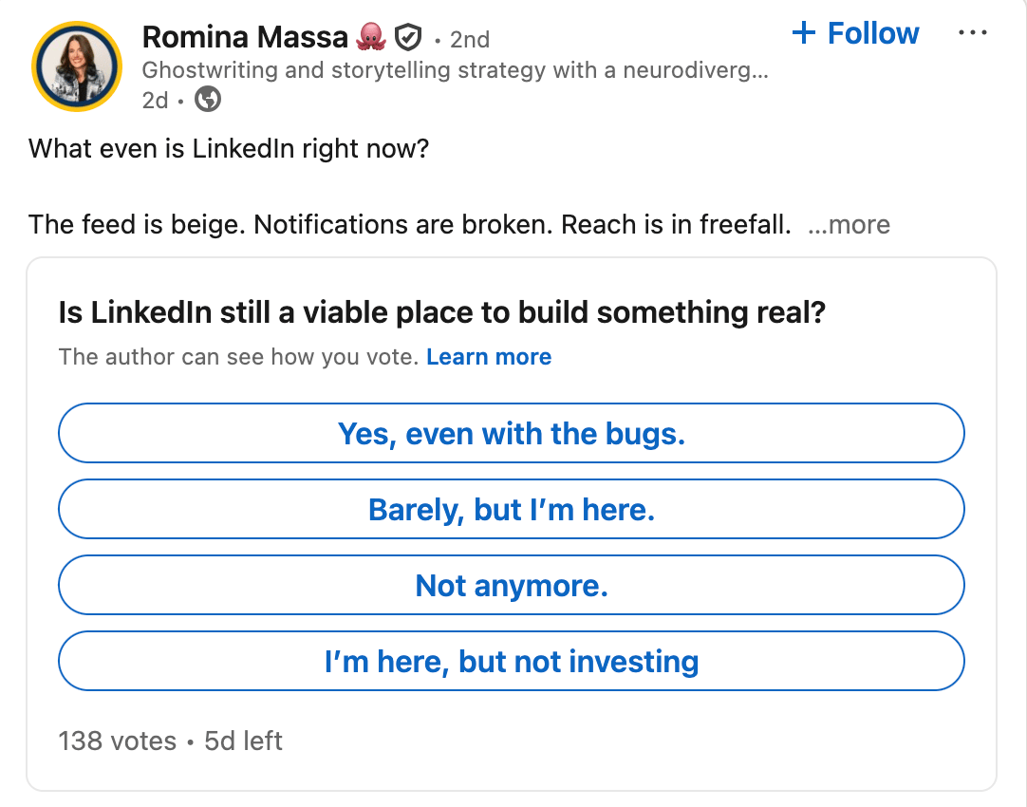
Task: Expand post text with "...more"
Action: (850, 225)
